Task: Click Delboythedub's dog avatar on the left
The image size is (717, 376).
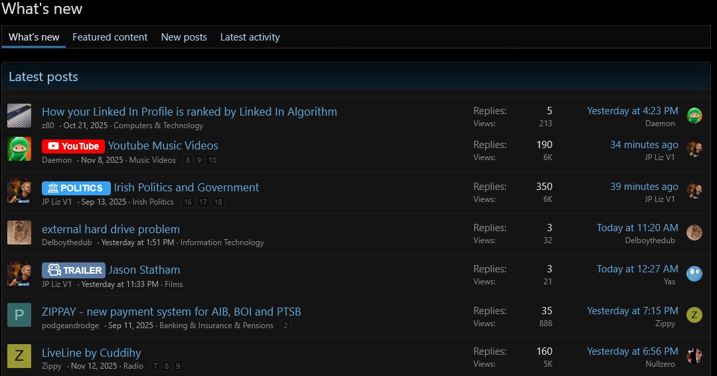Action: pyautogui.click(x=19, y=233)
